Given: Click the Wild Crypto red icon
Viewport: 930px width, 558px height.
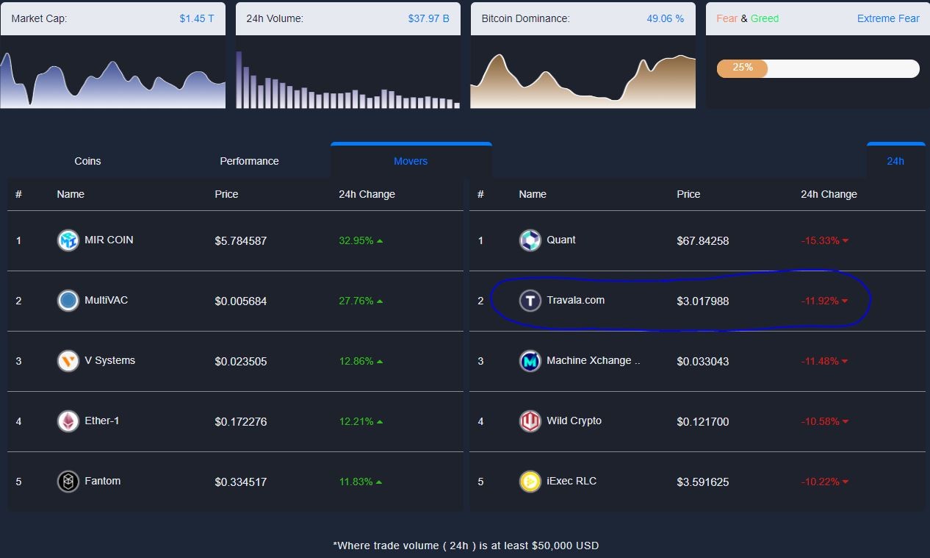Looking at the screenshot, I should [x=530, y=421].
